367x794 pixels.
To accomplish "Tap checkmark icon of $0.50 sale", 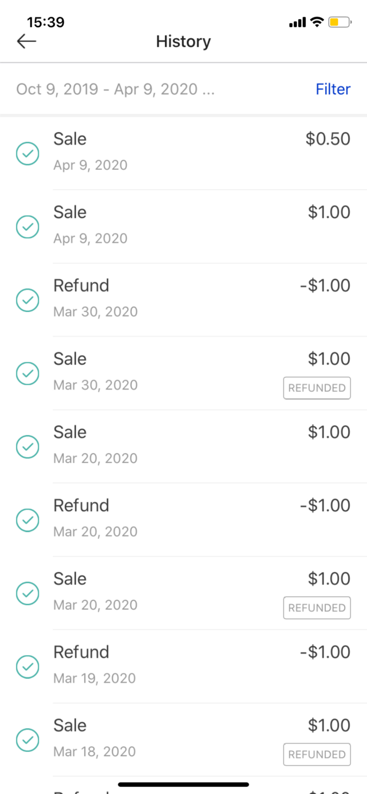I will [x=28, y=154].
